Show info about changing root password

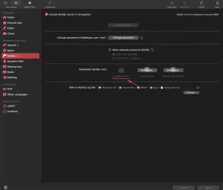pos(142,38)
